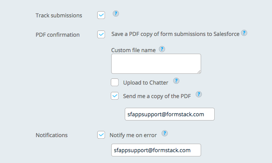The height and width of the screenshot is (163, 272).
Task: Show help tooltip for Notify me on error
Action: coord(165,133)
